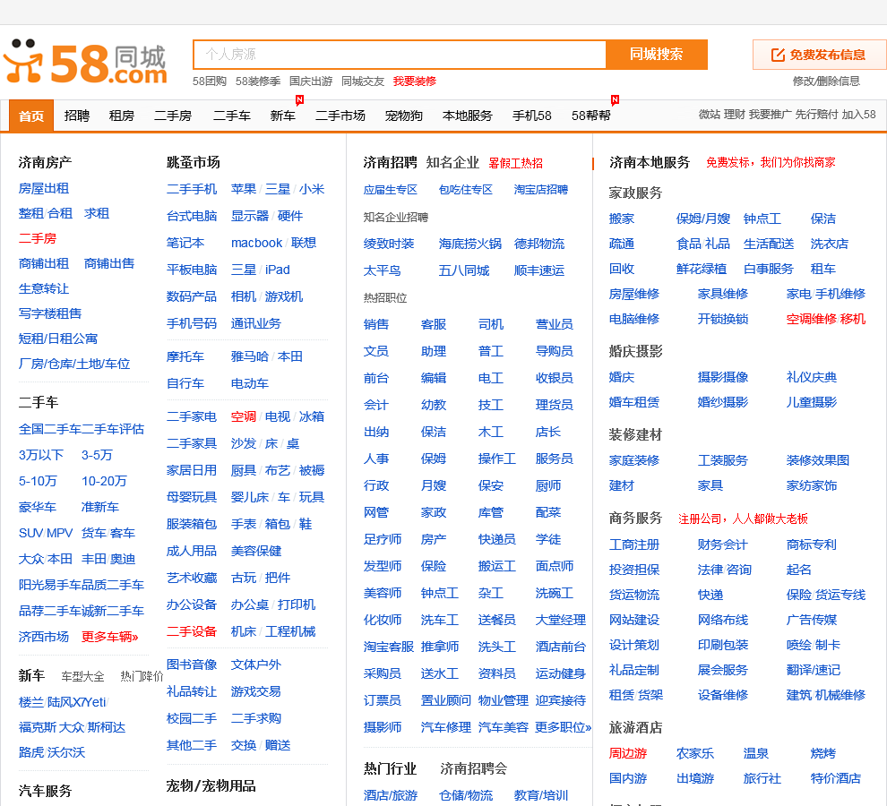This screenshot has width=887, height=806.
Task: Open the 租房 navigation tab
Action: 122,116
